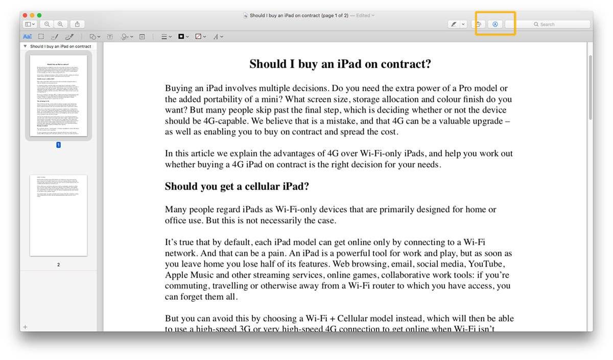
Task: Click the document vertical scrollbar thumb
Action: [590, 87]
